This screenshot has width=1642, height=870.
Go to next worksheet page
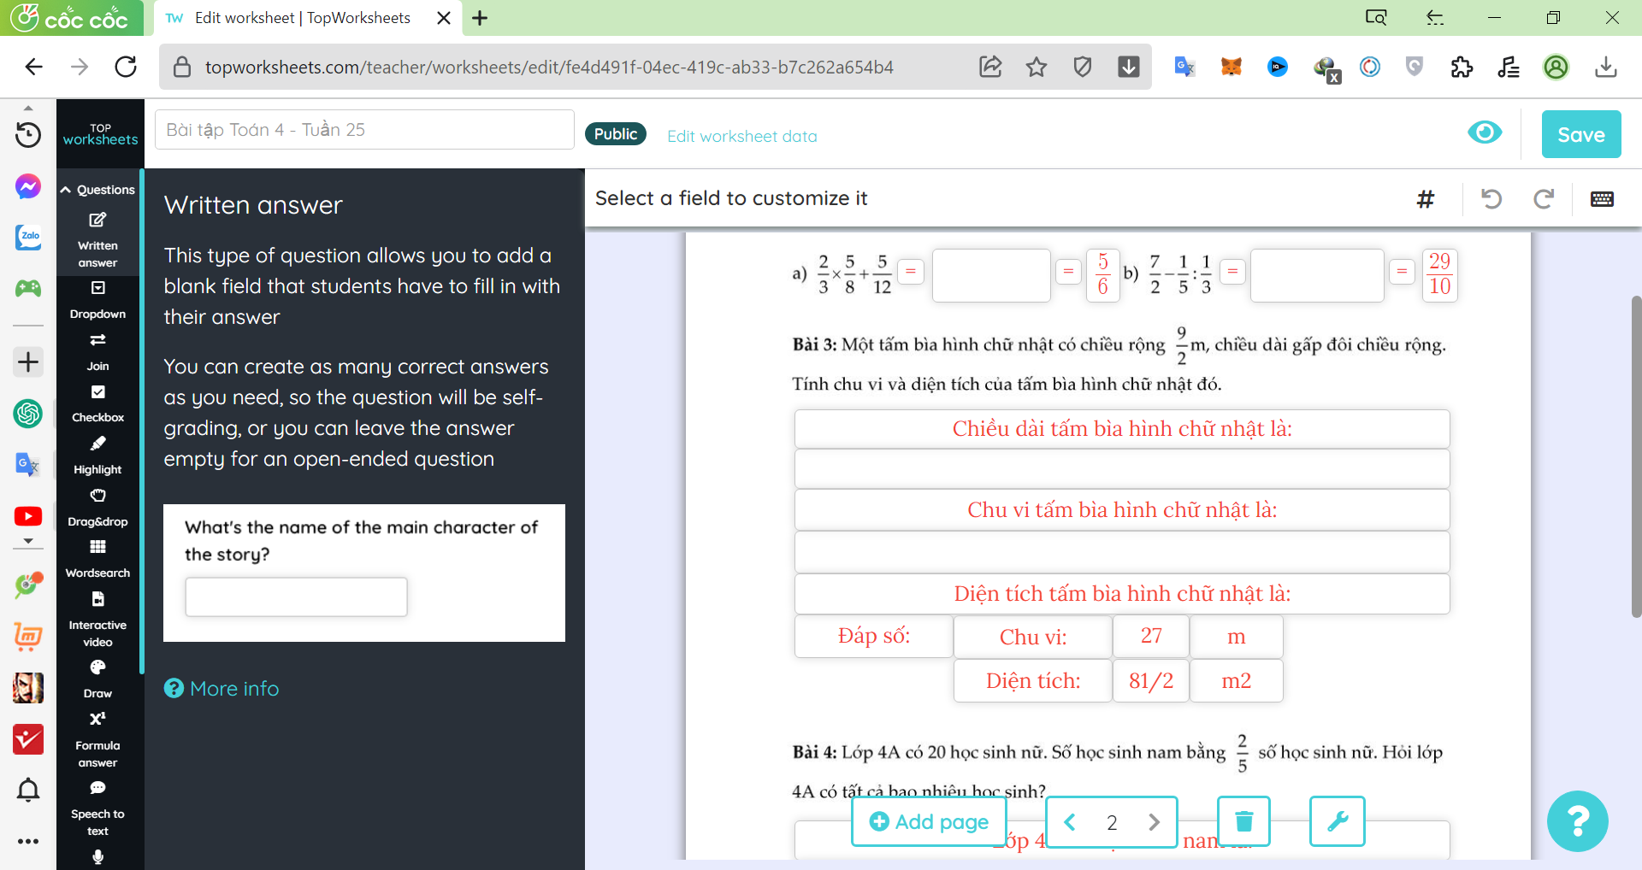(x=1154, y=822)
